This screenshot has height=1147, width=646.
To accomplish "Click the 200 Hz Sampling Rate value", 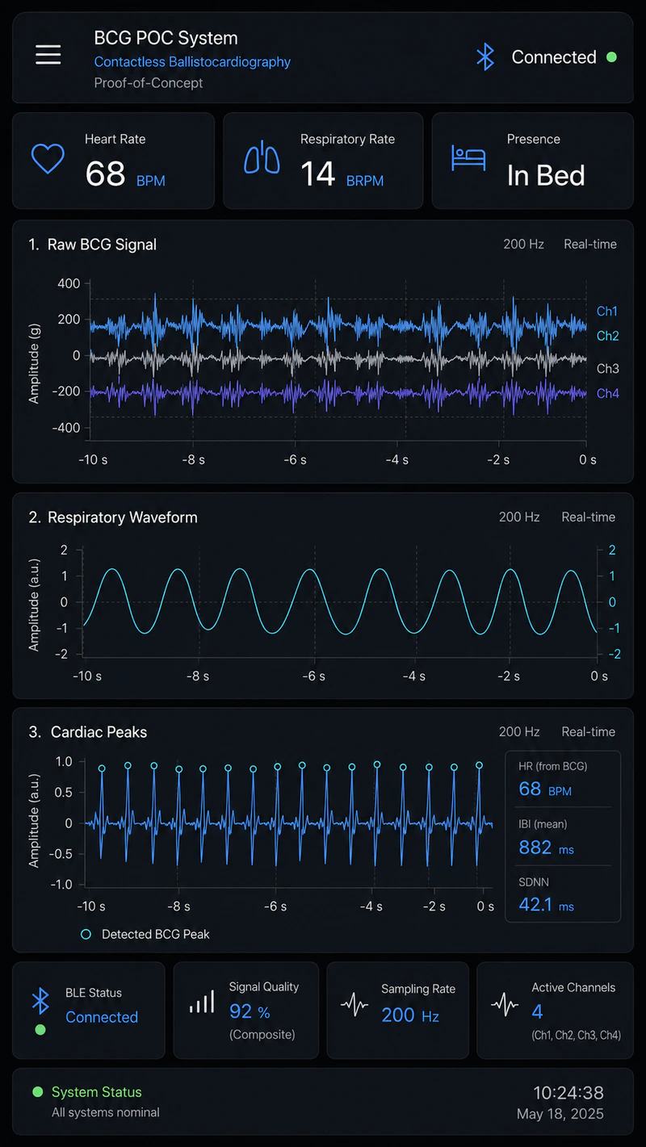I will point(410,1015).
